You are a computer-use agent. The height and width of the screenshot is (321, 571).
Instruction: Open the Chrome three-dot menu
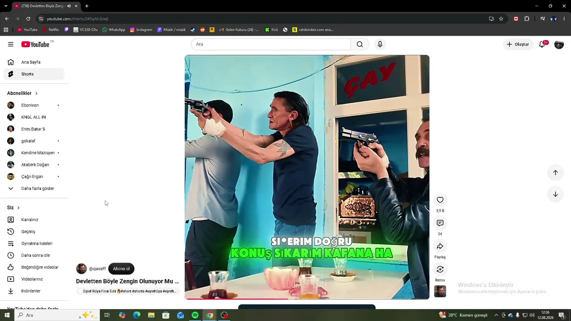564,19
